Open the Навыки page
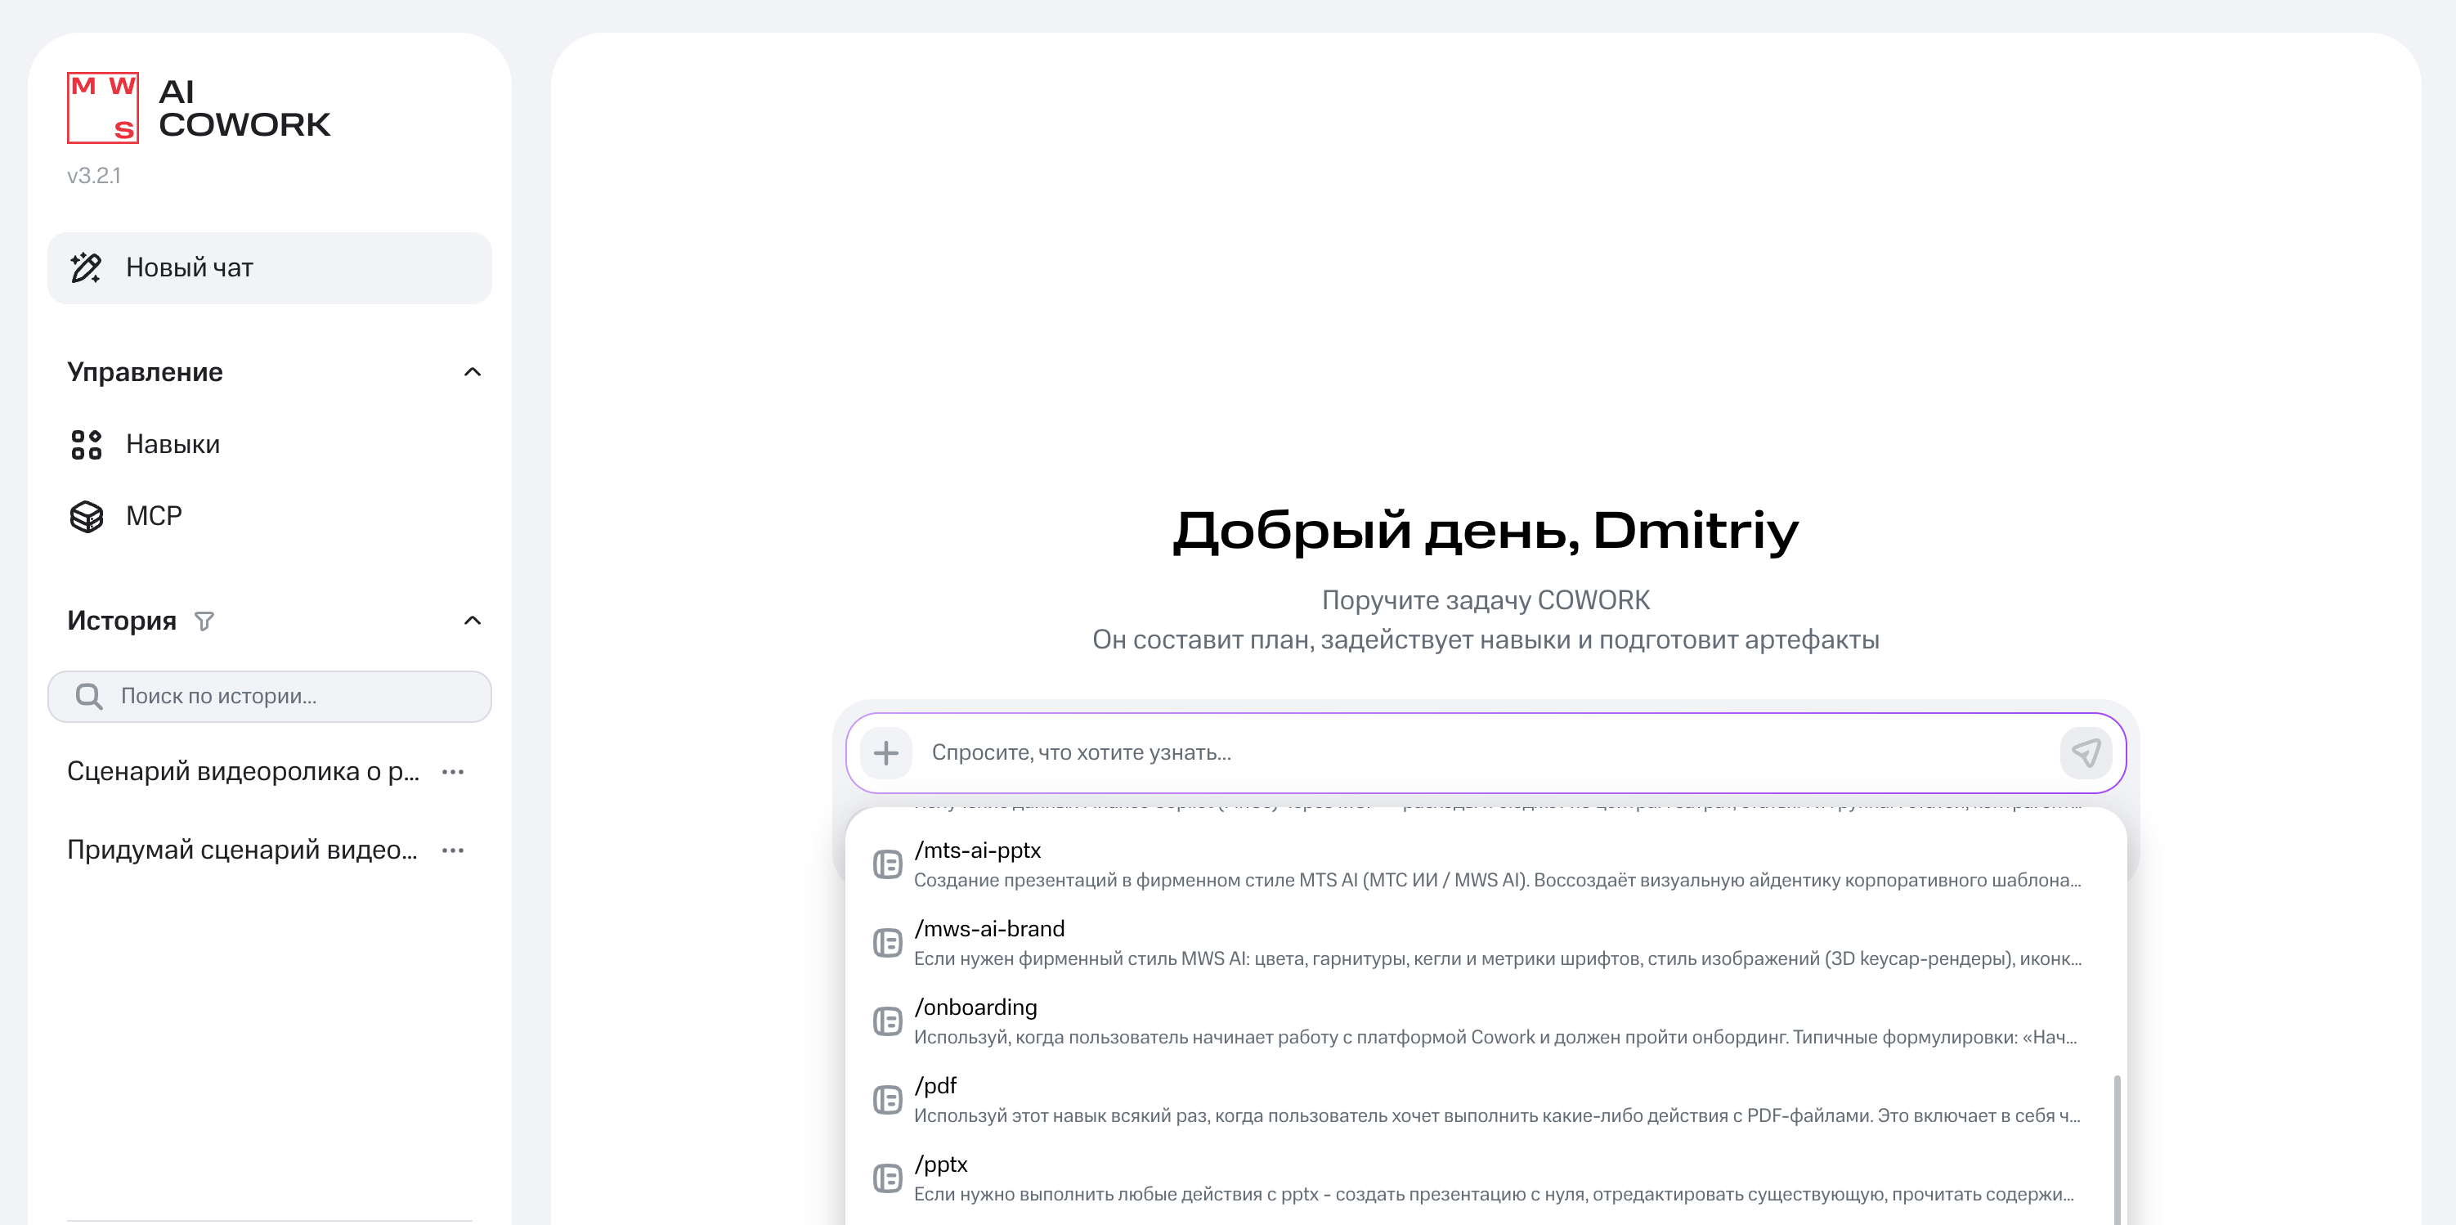The width and height of the screenshot is (2456, 1225). tap(270, 444)
